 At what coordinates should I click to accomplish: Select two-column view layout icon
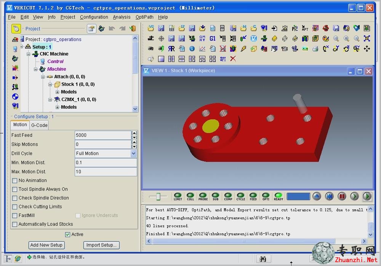click(171, 59)
